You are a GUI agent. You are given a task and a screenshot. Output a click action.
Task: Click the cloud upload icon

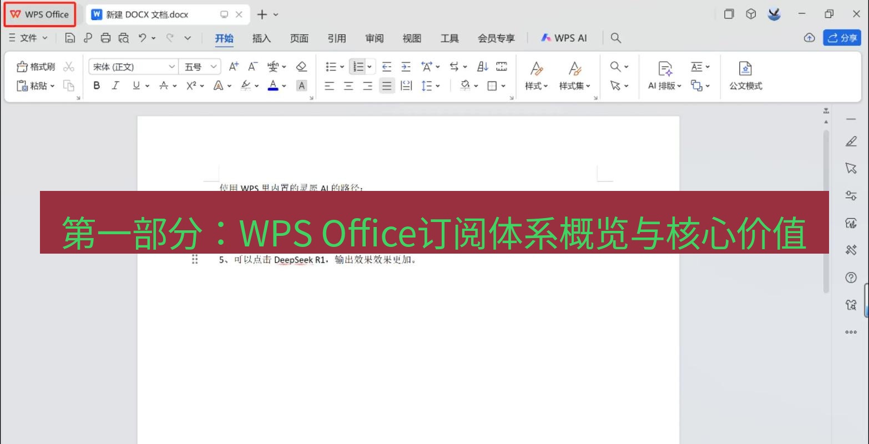[809, 38]
